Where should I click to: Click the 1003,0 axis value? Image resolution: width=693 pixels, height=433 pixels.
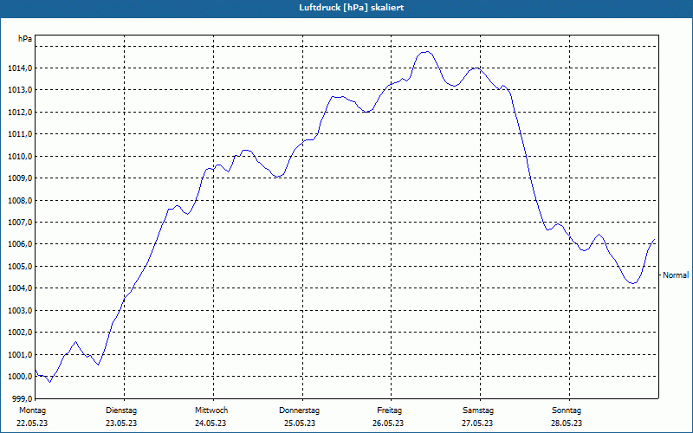click(x=20, y=311)
